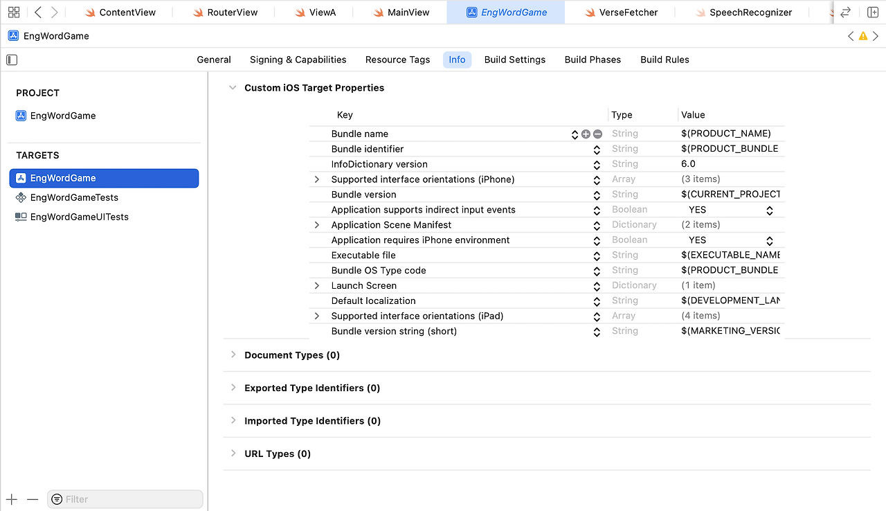Open the Build Settings tab
Viewport: 886px width, 511px height.
(515, 60)
